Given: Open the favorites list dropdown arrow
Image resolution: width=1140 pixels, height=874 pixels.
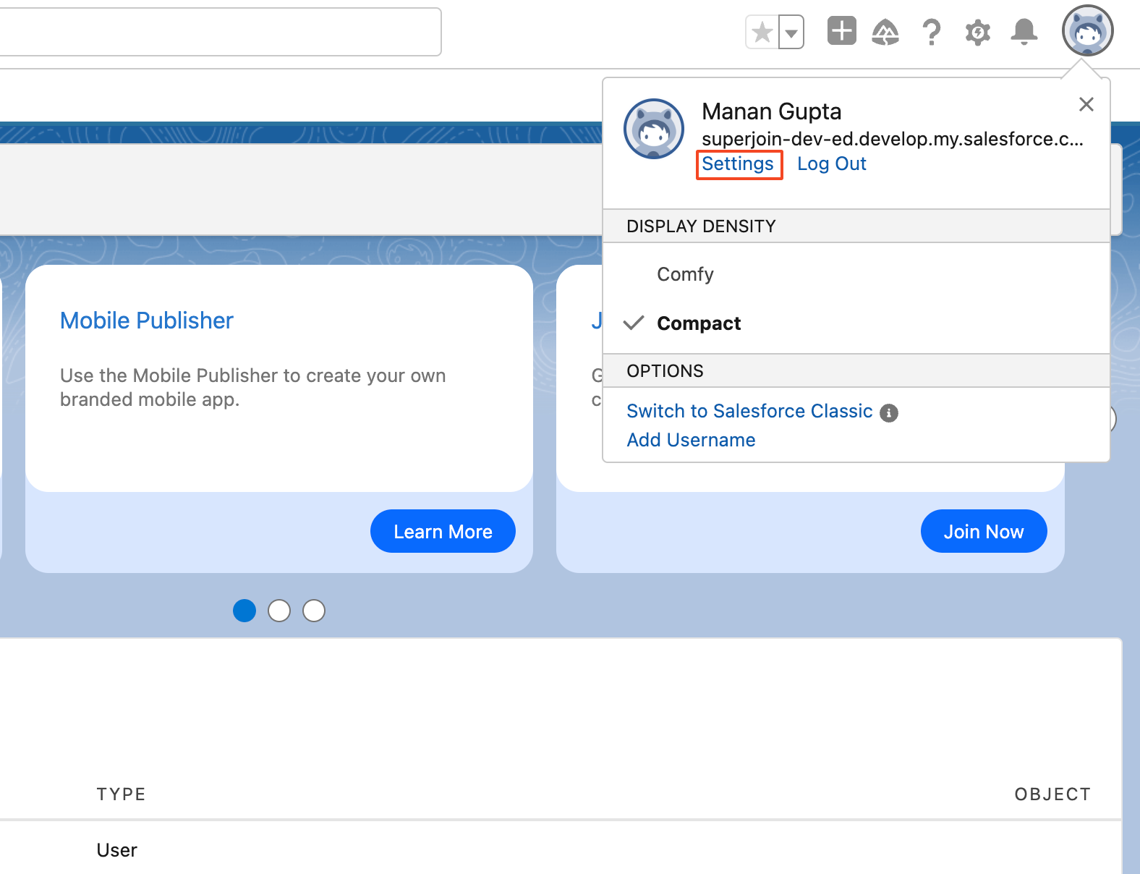Looking at the screenshot, I should click(791, 33).
